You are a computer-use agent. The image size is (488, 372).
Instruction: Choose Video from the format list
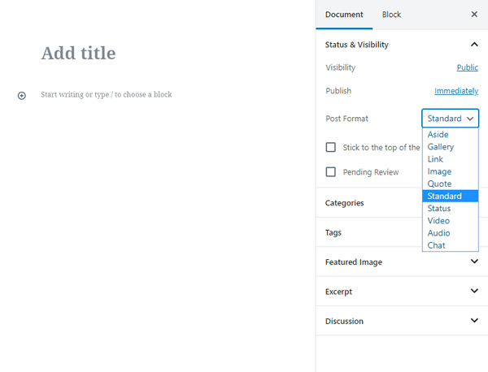438,221
